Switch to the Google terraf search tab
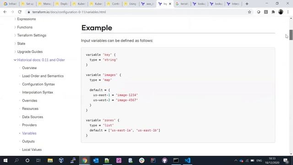This screenshot has width=293, height=165. (x=182, y=4)
